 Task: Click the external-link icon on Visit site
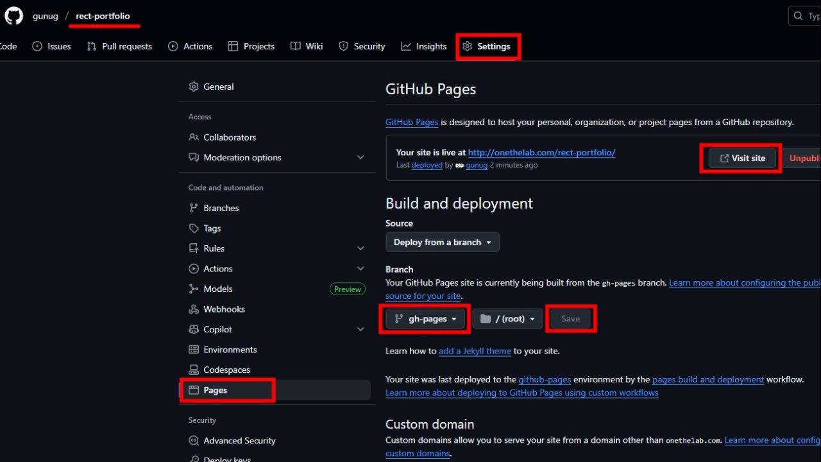[724, 158]
